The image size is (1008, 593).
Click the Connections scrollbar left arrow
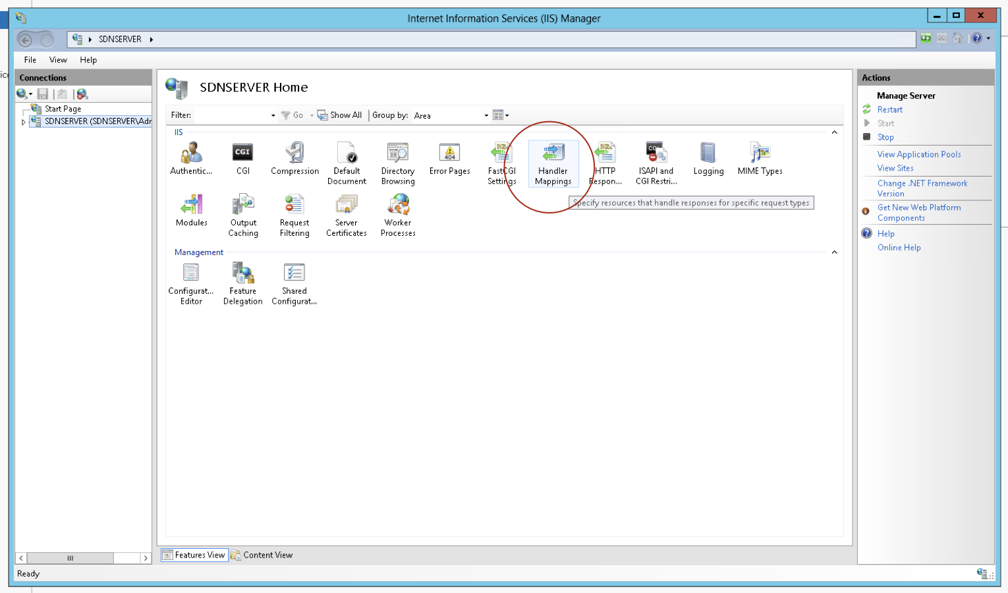21,558
